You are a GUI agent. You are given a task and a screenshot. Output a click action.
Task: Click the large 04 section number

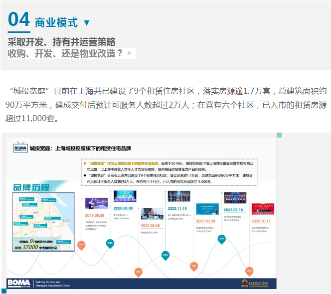(19, 19)
